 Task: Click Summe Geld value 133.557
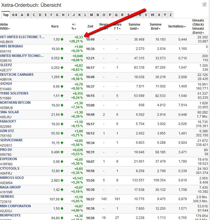click(138, 180)
